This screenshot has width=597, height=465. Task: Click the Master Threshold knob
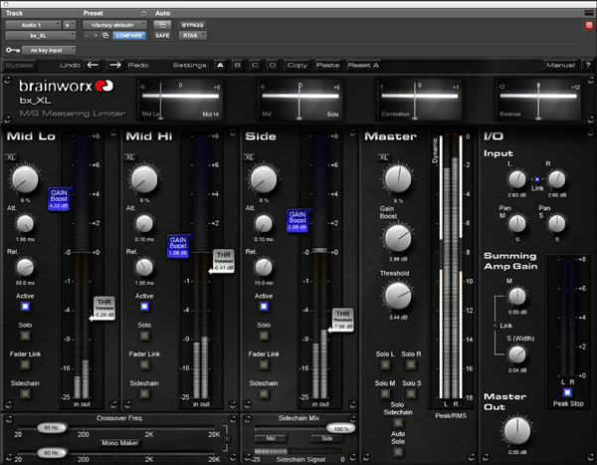tap(398, 296)
